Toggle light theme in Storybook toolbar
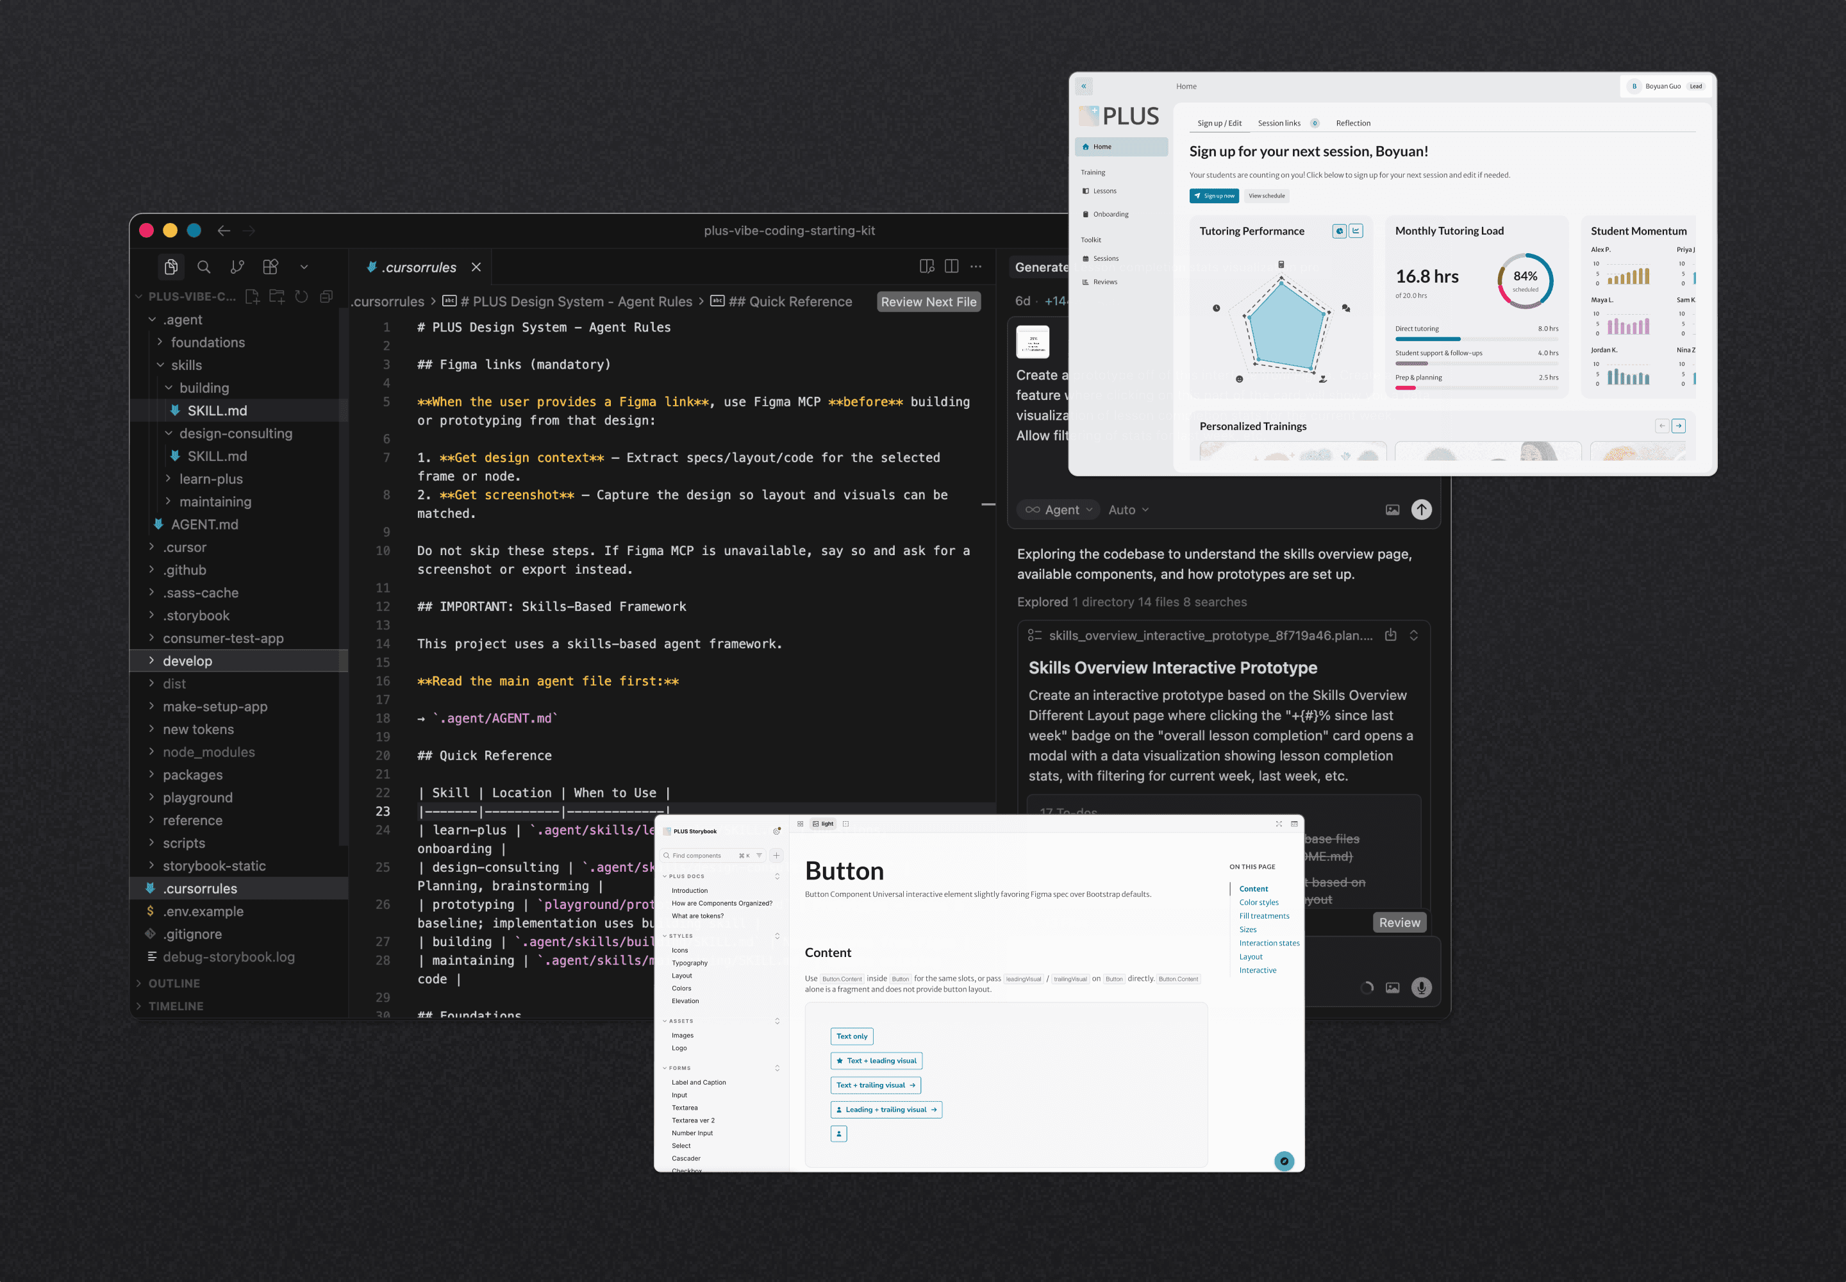Image resolution: width=1846 pixels, height=1282 pixels. click(x=822, y=824)
